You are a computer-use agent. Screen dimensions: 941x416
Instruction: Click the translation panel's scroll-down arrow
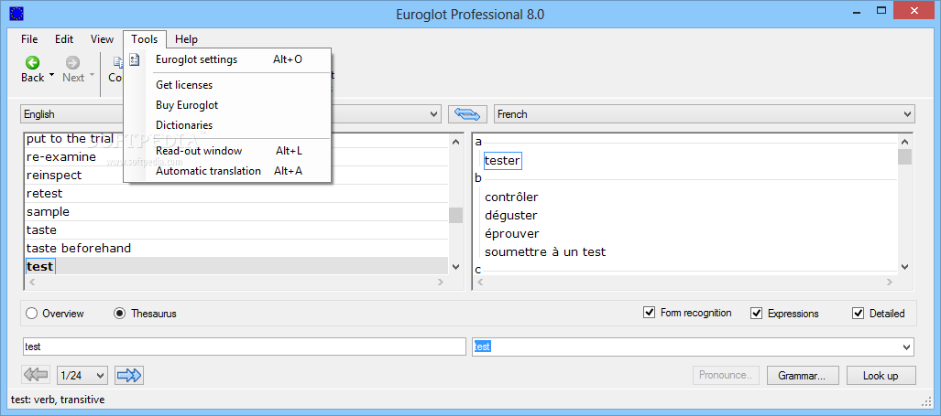tap(904, 267)
